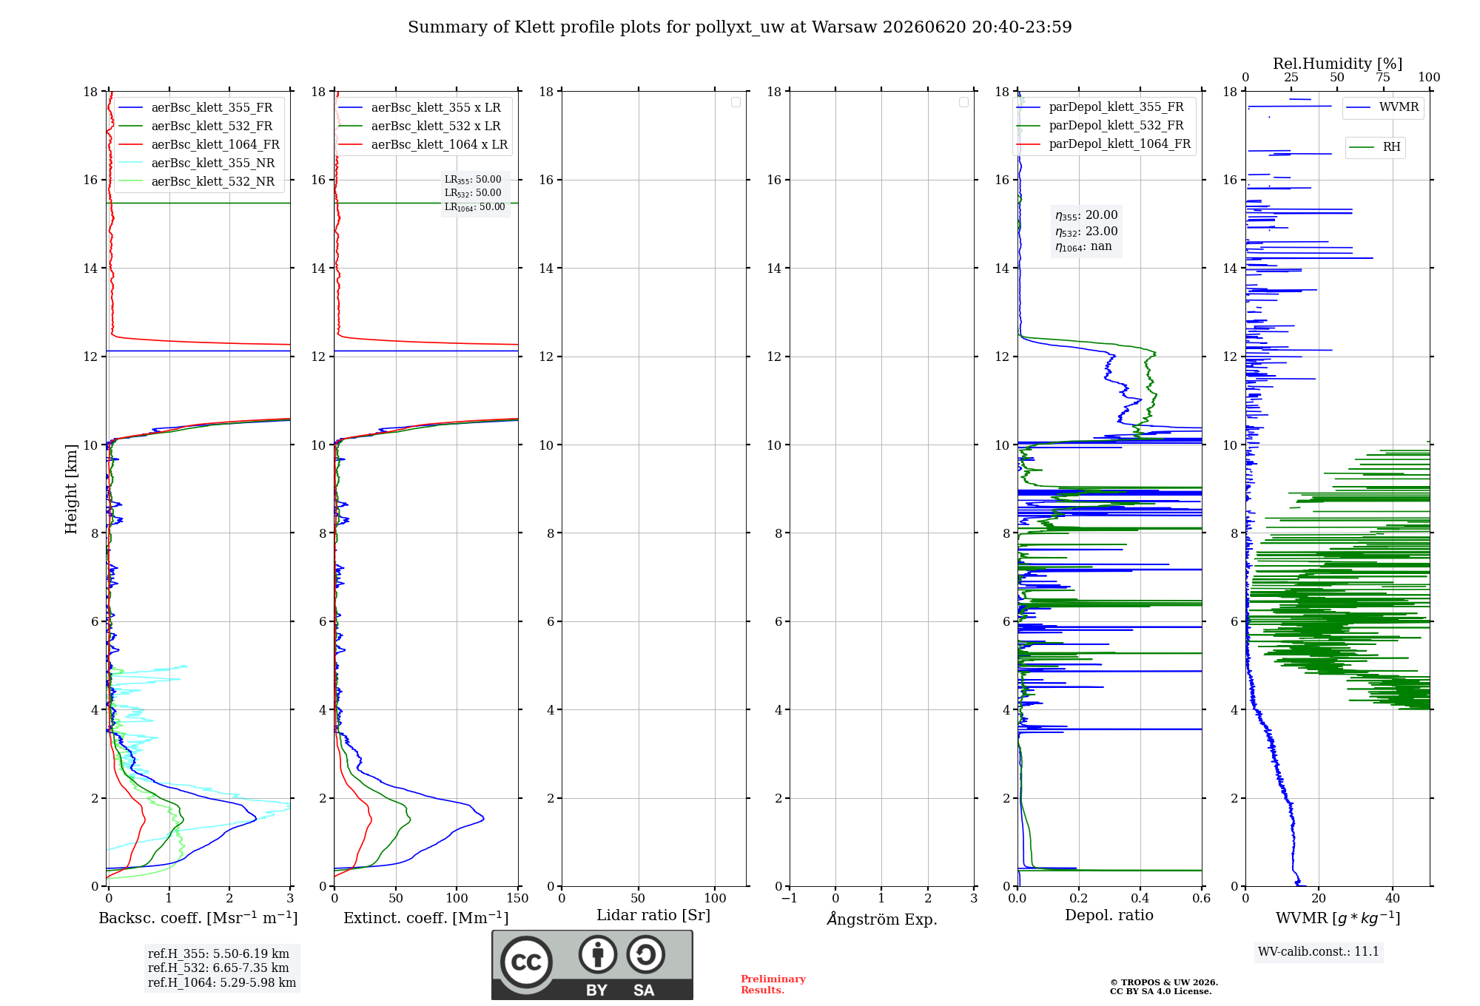Click the Depol. ratio axis label
1480x1006 pixels.
tap(1109, 916)
